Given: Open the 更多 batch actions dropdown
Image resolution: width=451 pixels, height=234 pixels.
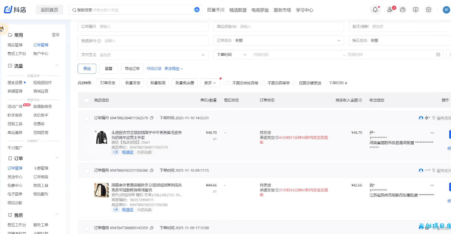Looking at the screenshot, I should click(210, 83).
